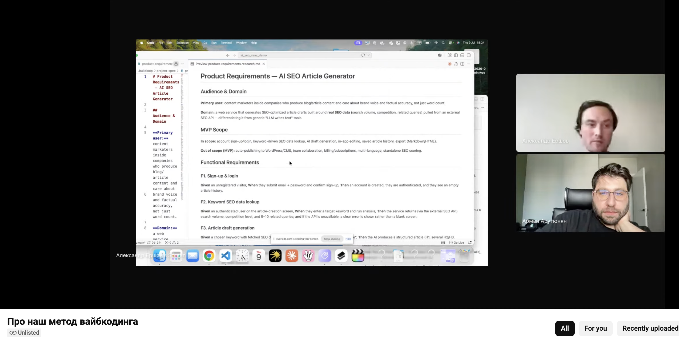Screen dimensions: 679x339
Task: Click the Copilot icon in status bar
Action: coord(443,243)
